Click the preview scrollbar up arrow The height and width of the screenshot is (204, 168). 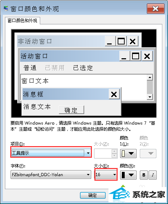pyautogui.click(x=150, y=78)
